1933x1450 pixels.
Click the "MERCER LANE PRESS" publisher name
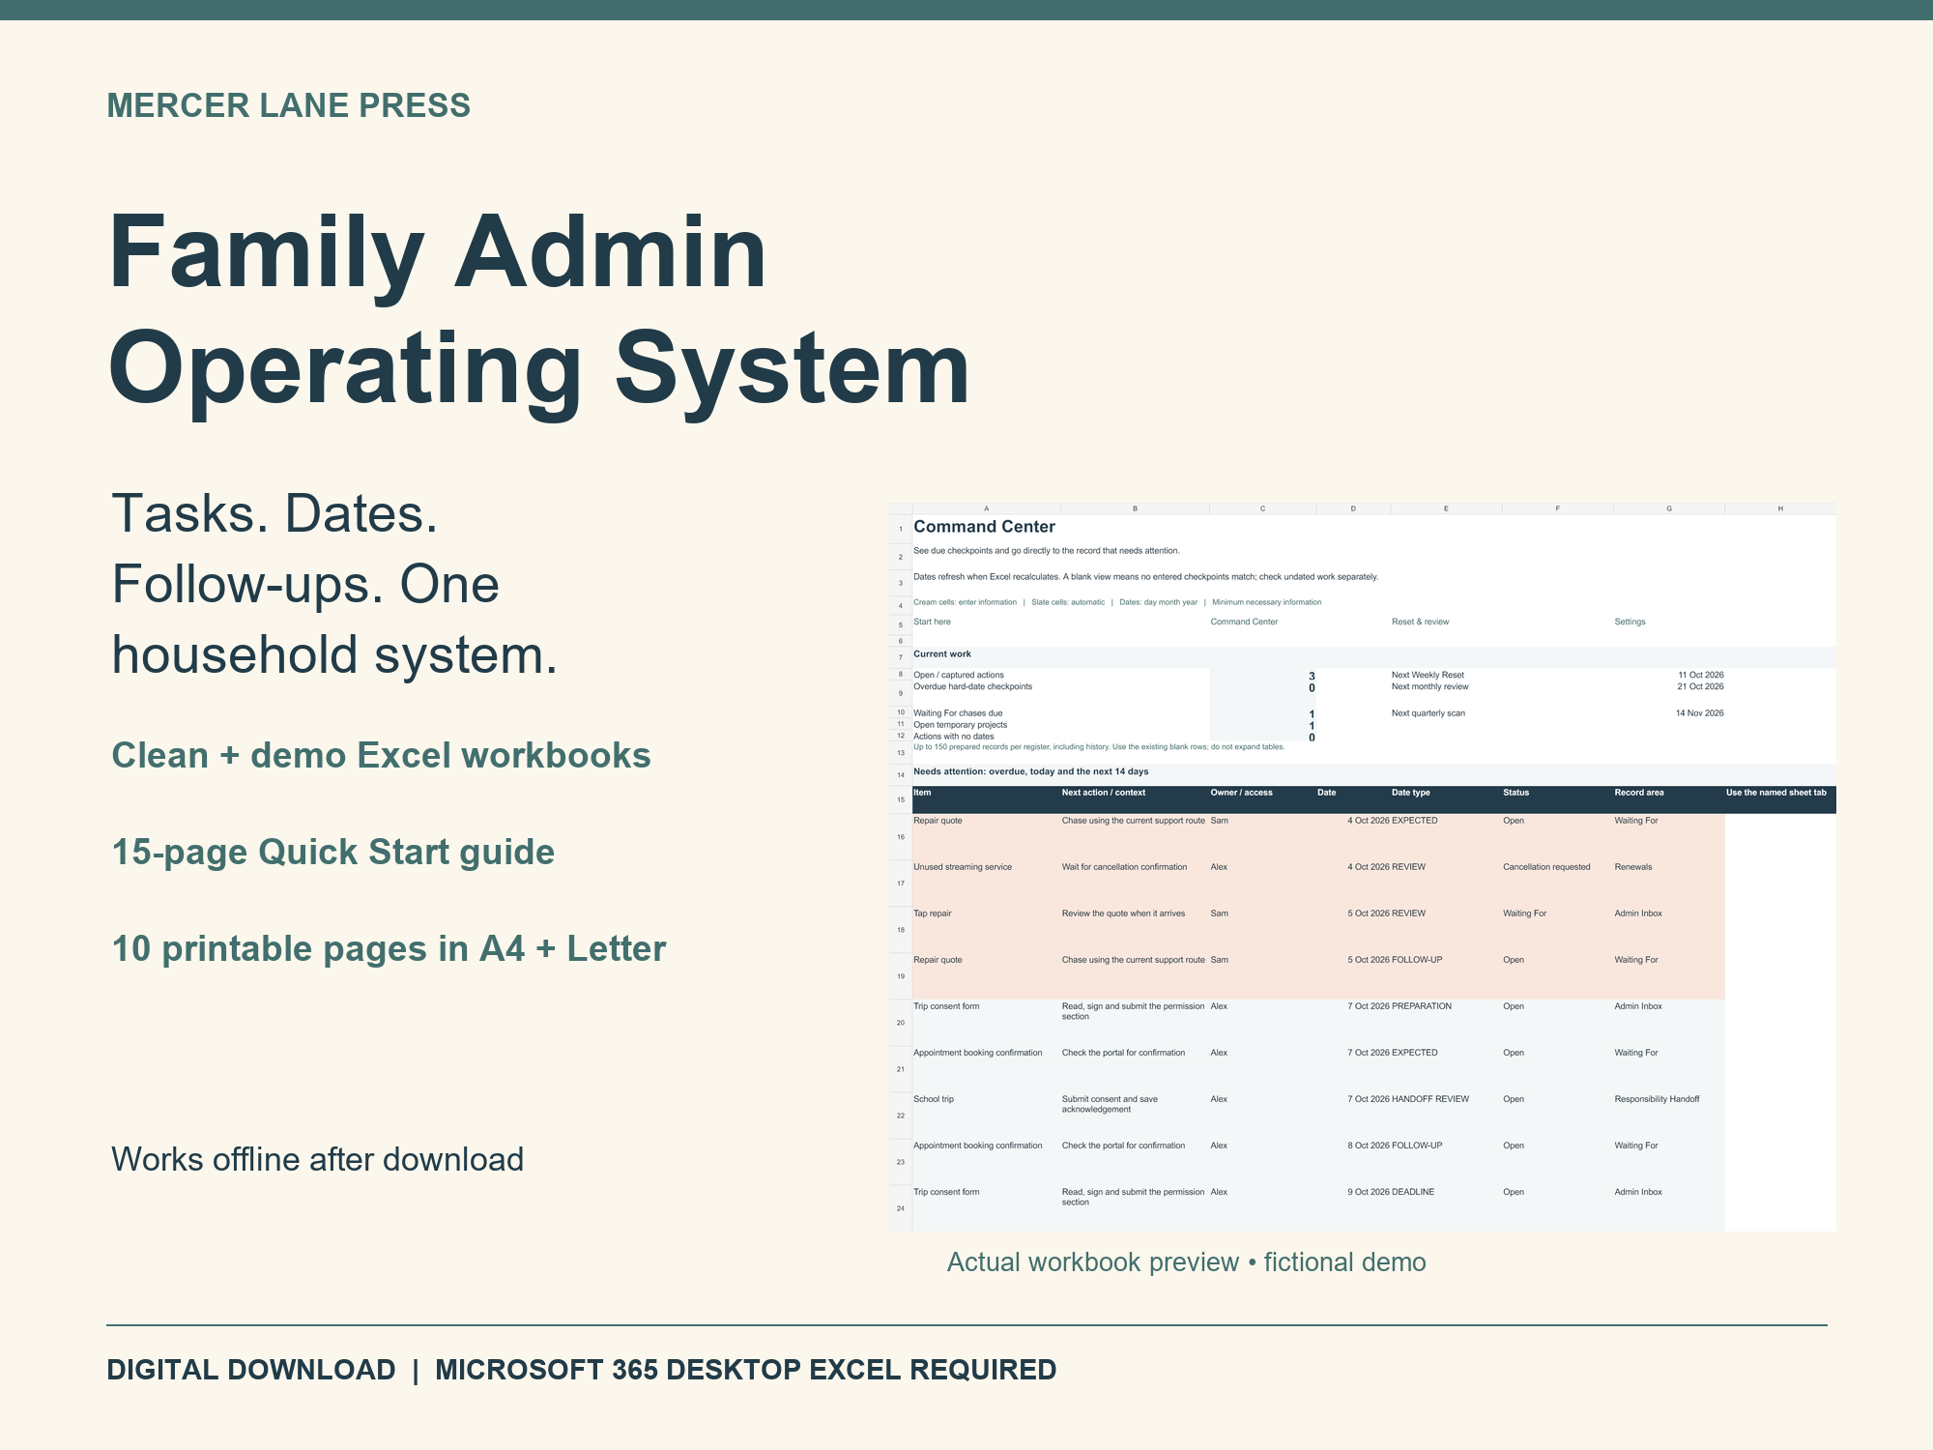click(x=289, y=105)
